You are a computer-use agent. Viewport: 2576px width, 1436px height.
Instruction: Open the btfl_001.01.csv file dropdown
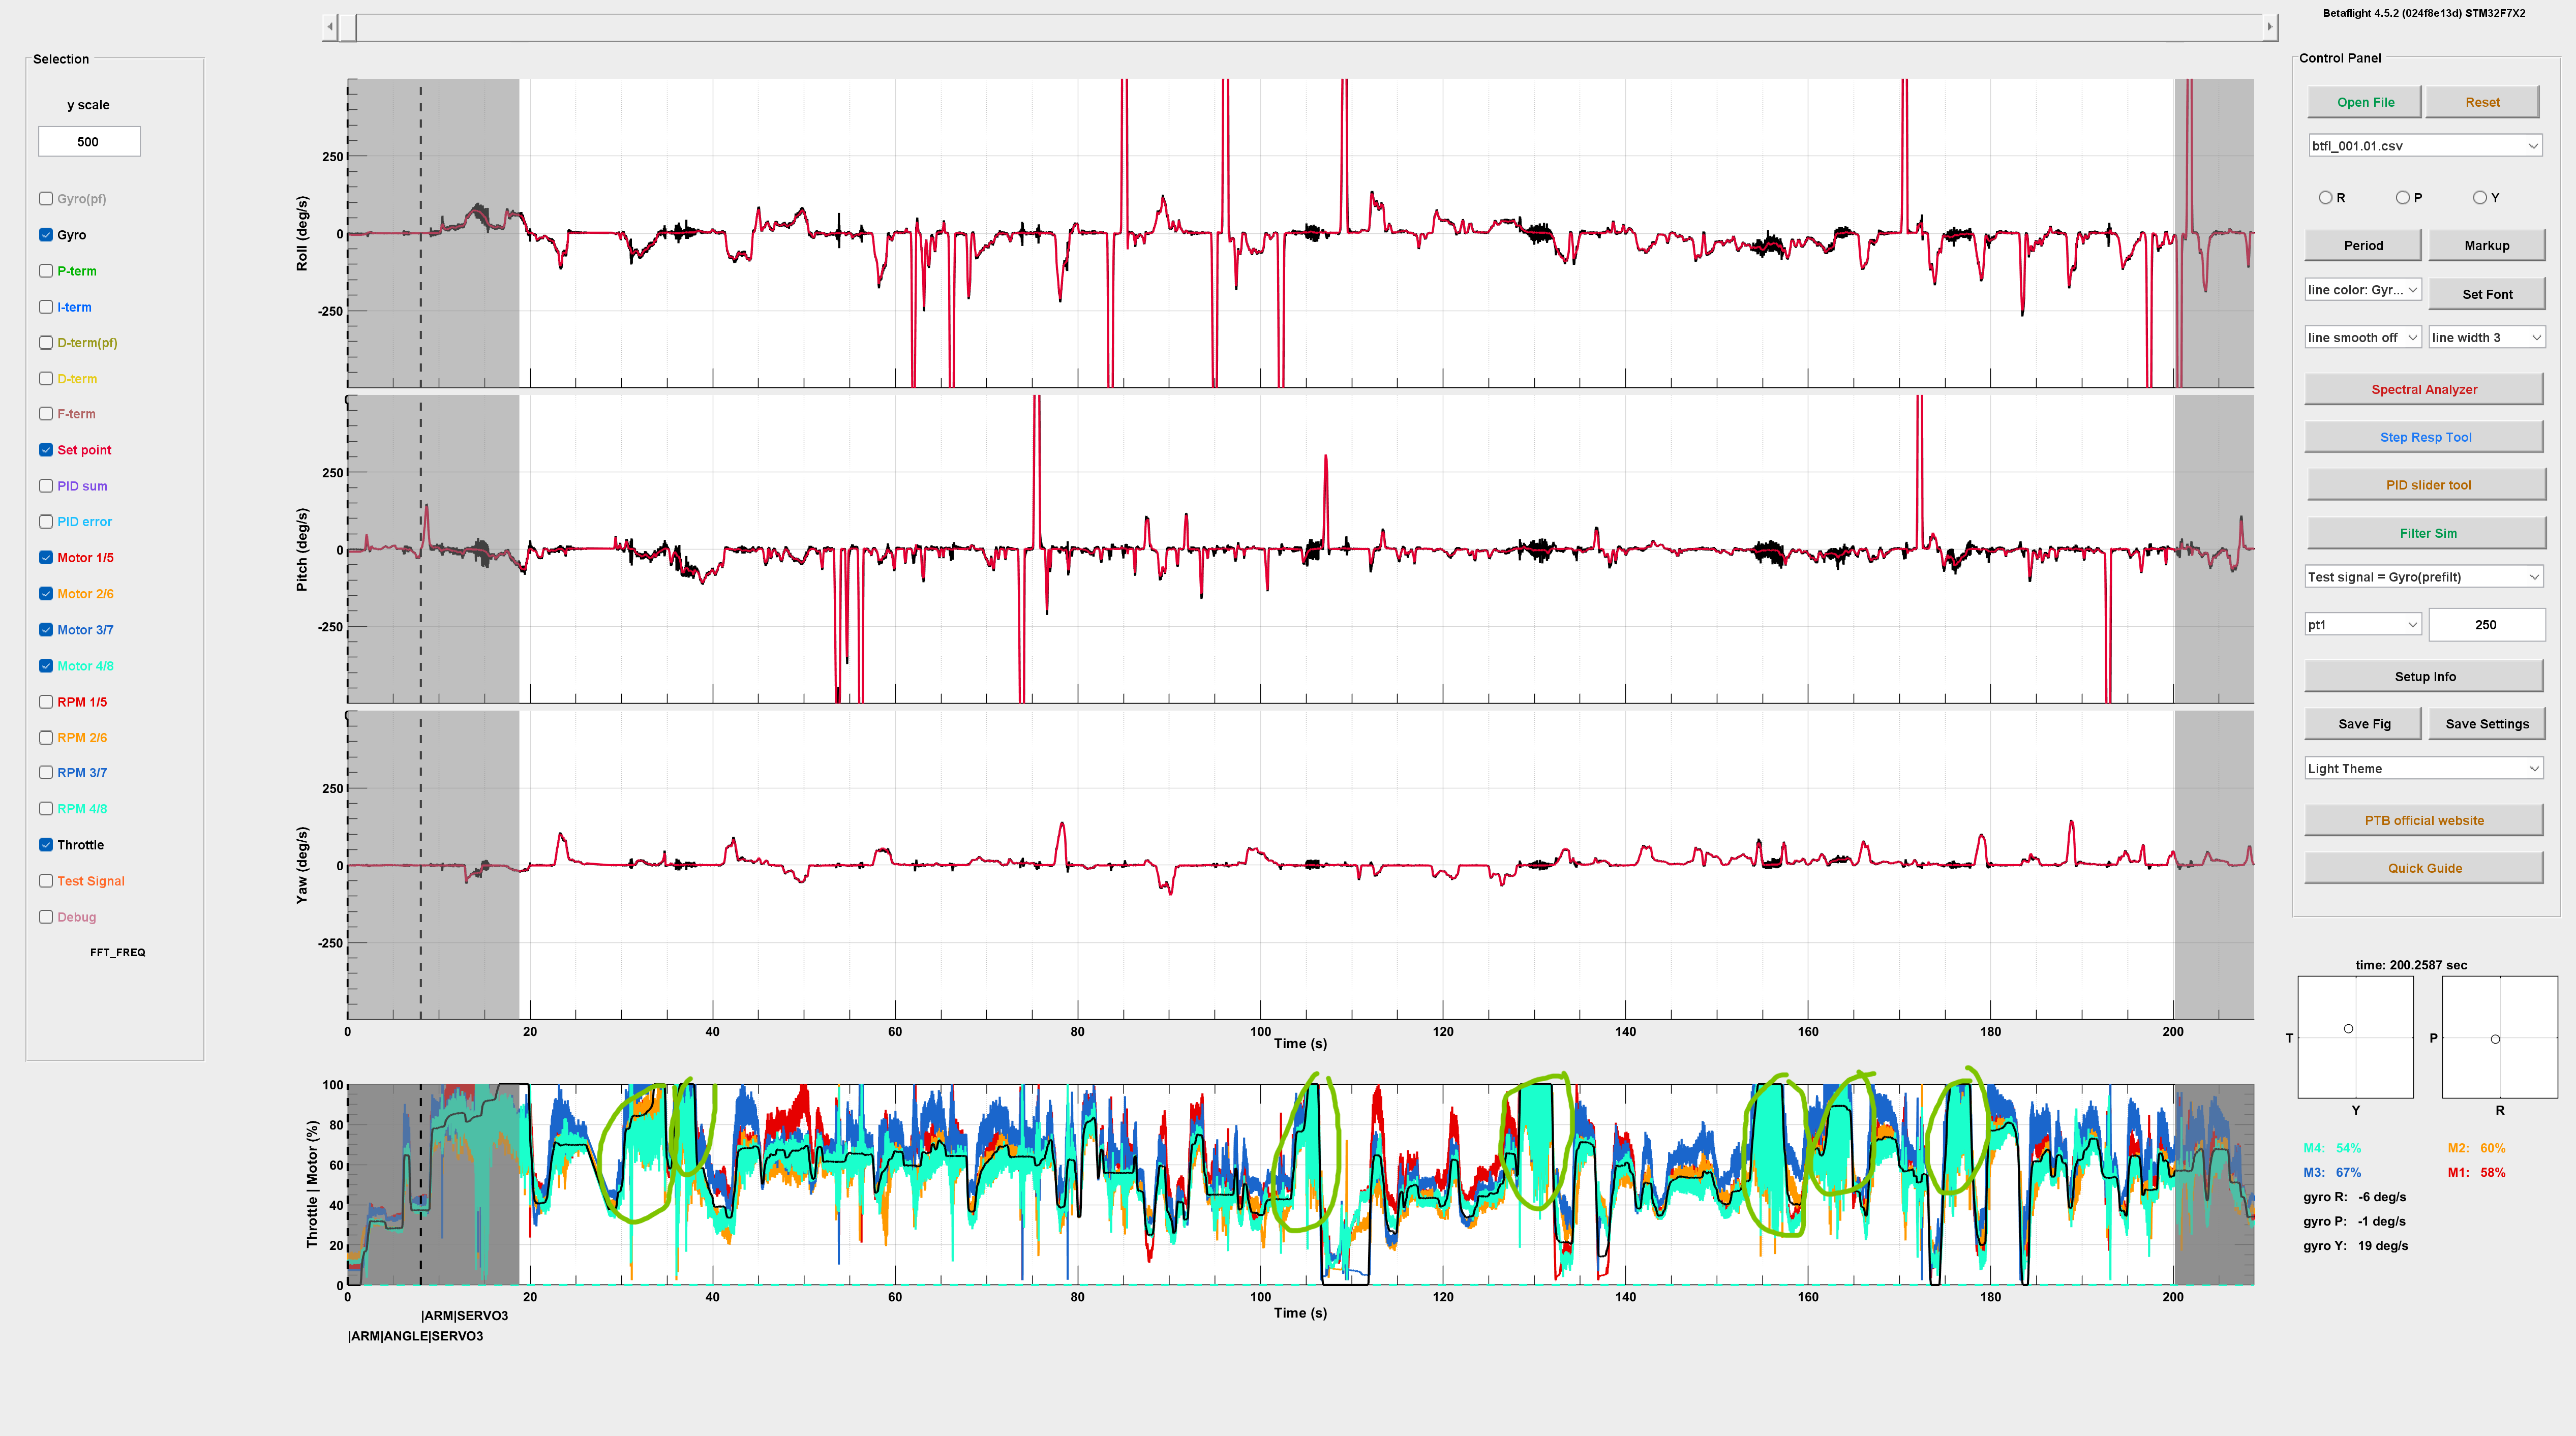(x=2424, y=146)
